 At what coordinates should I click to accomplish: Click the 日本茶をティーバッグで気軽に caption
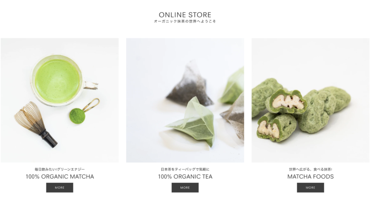[x=185, y=169]
